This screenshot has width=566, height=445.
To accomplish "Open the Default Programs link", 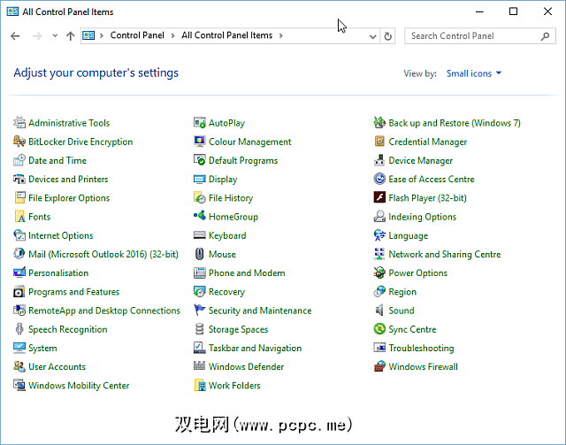I will point(243,161).
